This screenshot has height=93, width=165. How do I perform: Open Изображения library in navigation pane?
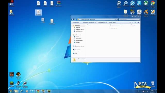coord(79,41)
